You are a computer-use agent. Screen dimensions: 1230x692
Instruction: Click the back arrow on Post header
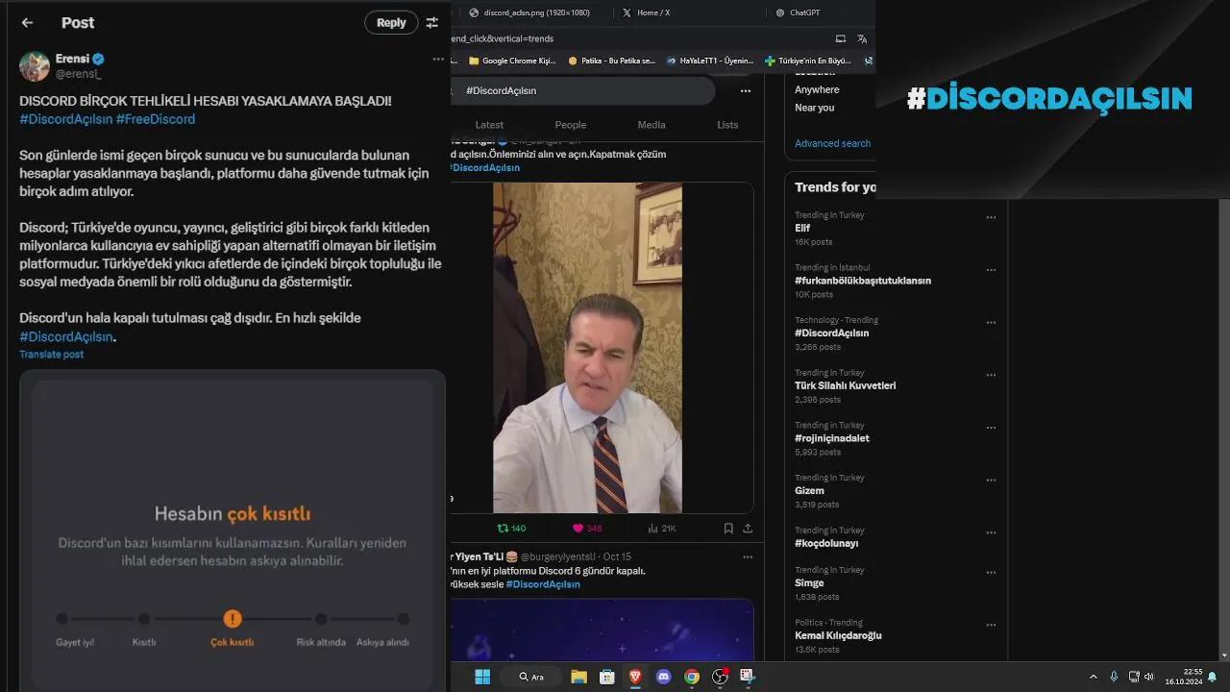tap(27, 22)
